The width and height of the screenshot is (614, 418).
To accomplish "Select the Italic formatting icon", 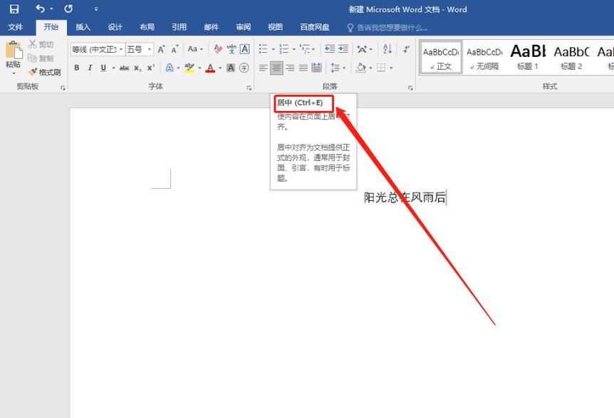I will pyautogui.click(x=90, y=68).
